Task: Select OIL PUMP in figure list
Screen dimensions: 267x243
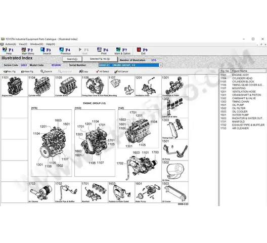Action: [238, 105]
